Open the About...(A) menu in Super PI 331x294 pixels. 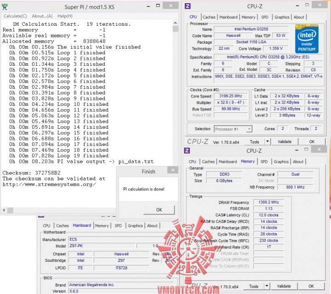click(42, 16)
